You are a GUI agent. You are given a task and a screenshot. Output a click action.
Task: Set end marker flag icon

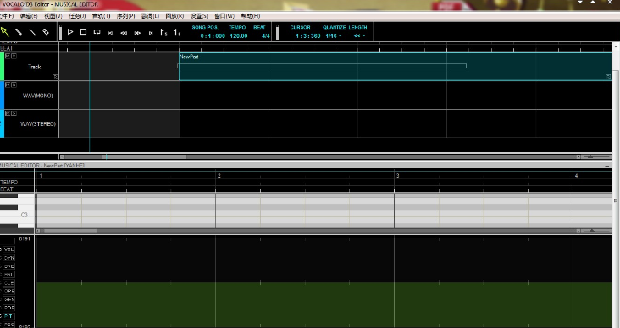click(177, 32)
